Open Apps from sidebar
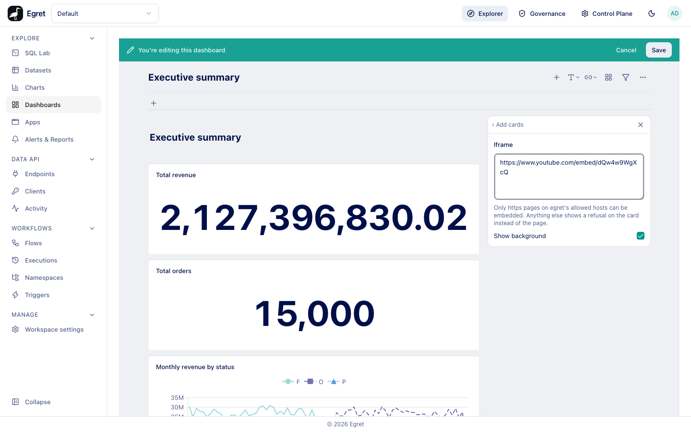 point(53,122)
